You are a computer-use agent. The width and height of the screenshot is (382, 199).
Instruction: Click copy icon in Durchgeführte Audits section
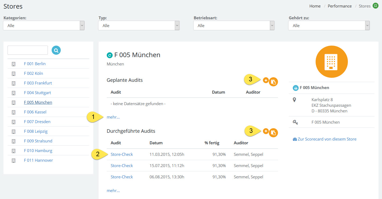(273, 133)
